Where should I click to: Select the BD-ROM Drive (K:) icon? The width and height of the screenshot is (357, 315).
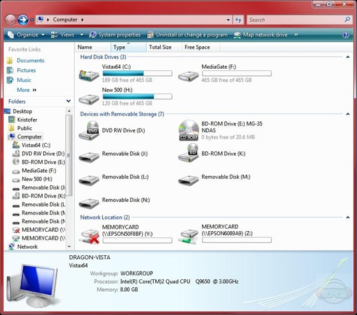[x=188, y=153]
